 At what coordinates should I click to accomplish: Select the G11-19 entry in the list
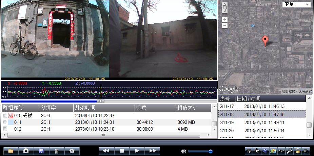point(262,122)
